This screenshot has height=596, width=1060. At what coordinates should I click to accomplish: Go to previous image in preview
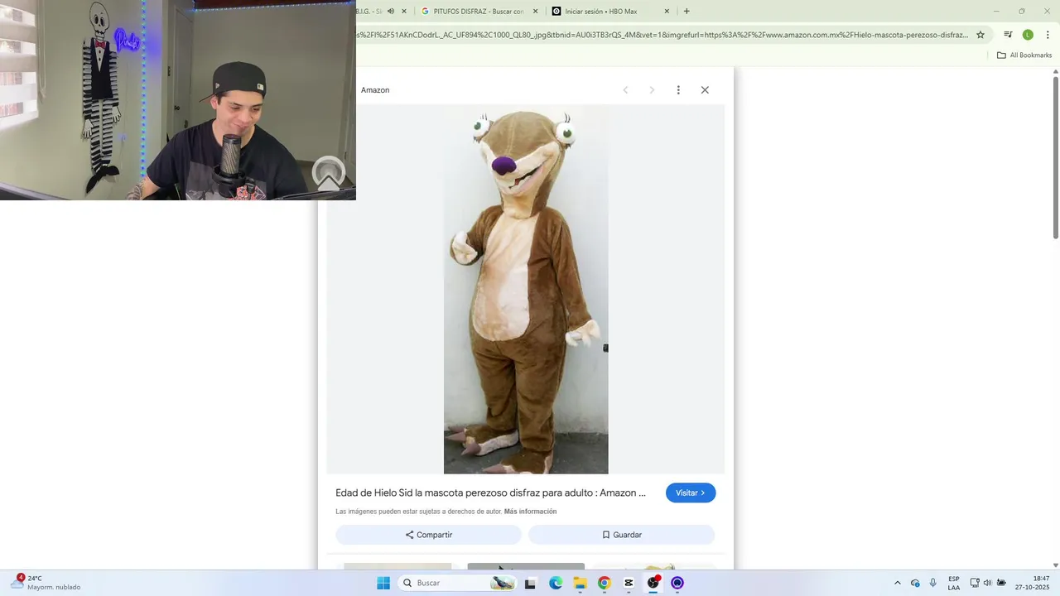(625, 90)
